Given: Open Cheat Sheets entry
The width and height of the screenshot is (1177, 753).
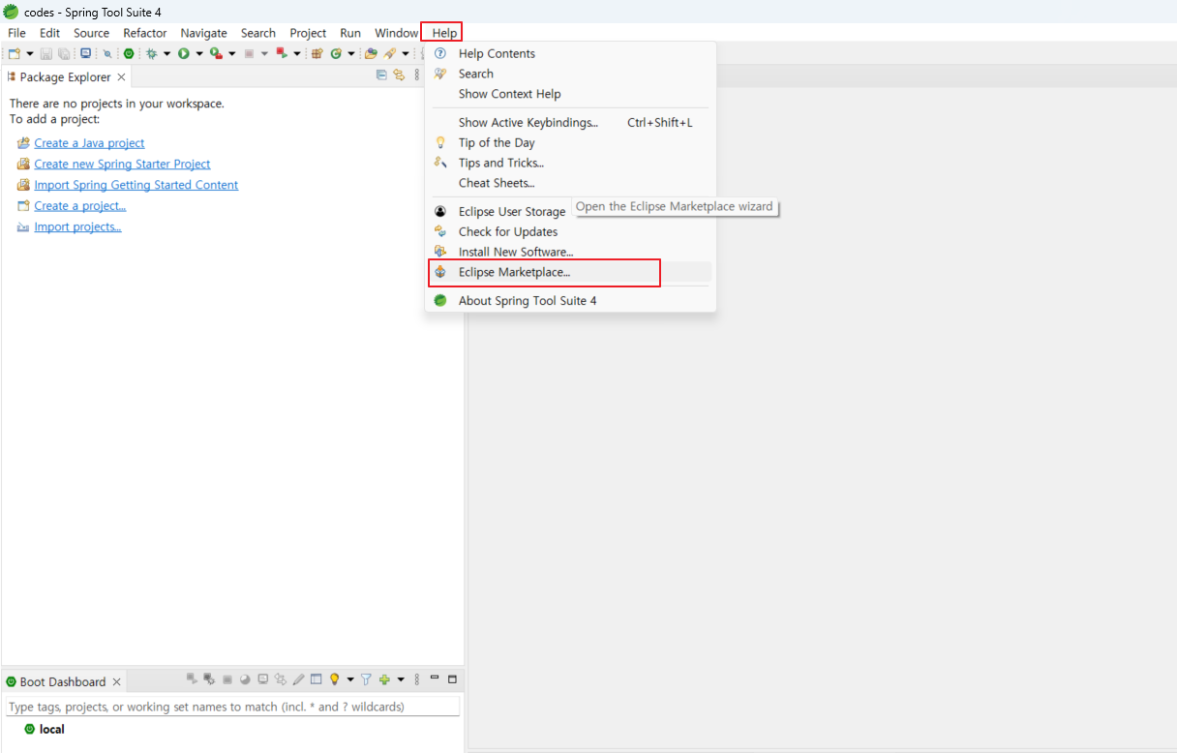Looking at the screenshot, I should (x=570, y=183).
